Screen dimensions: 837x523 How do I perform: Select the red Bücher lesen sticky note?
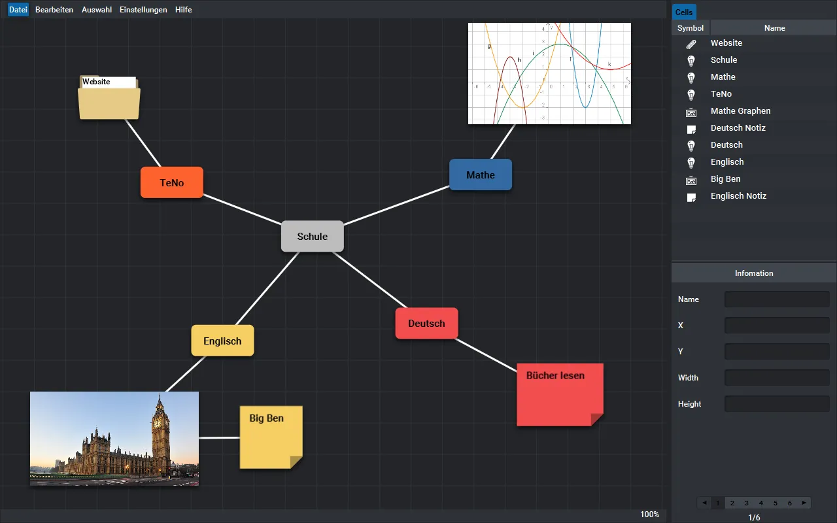tap(560, 395)
